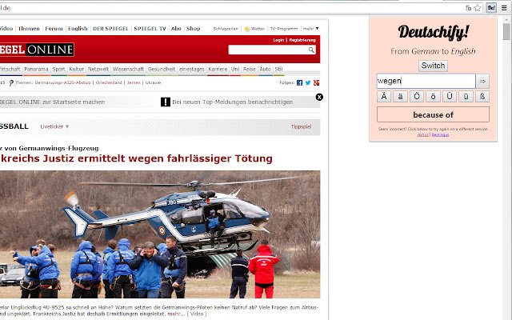Open the Germanwings-A320-Absturz topic link
This screenshot has height=320, width=512.
[x=62, y=82]
